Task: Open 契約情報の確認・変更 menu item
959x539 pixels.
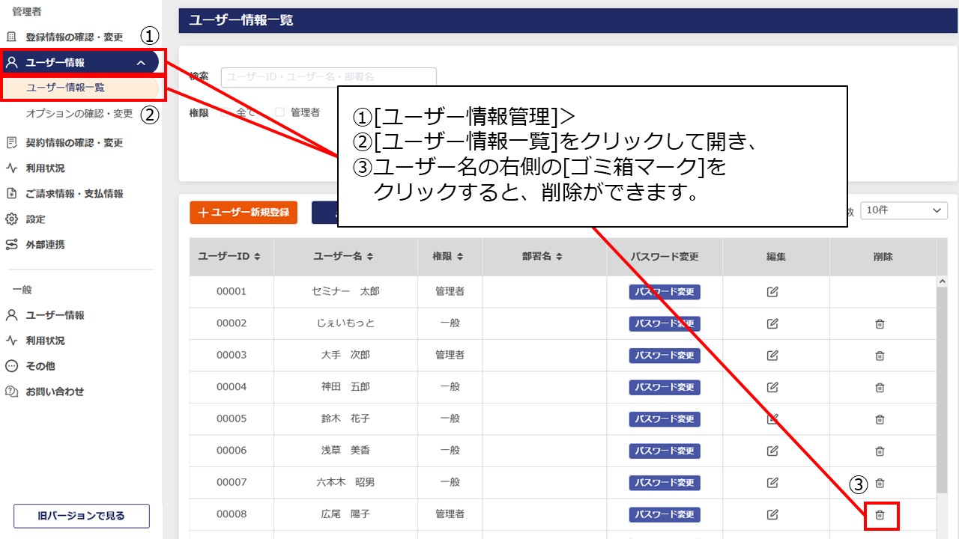Action: tap(74, 143)
